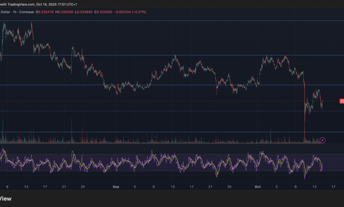Click the Sep label on time axis
The image size is (344, 207).
click(116, 187)
